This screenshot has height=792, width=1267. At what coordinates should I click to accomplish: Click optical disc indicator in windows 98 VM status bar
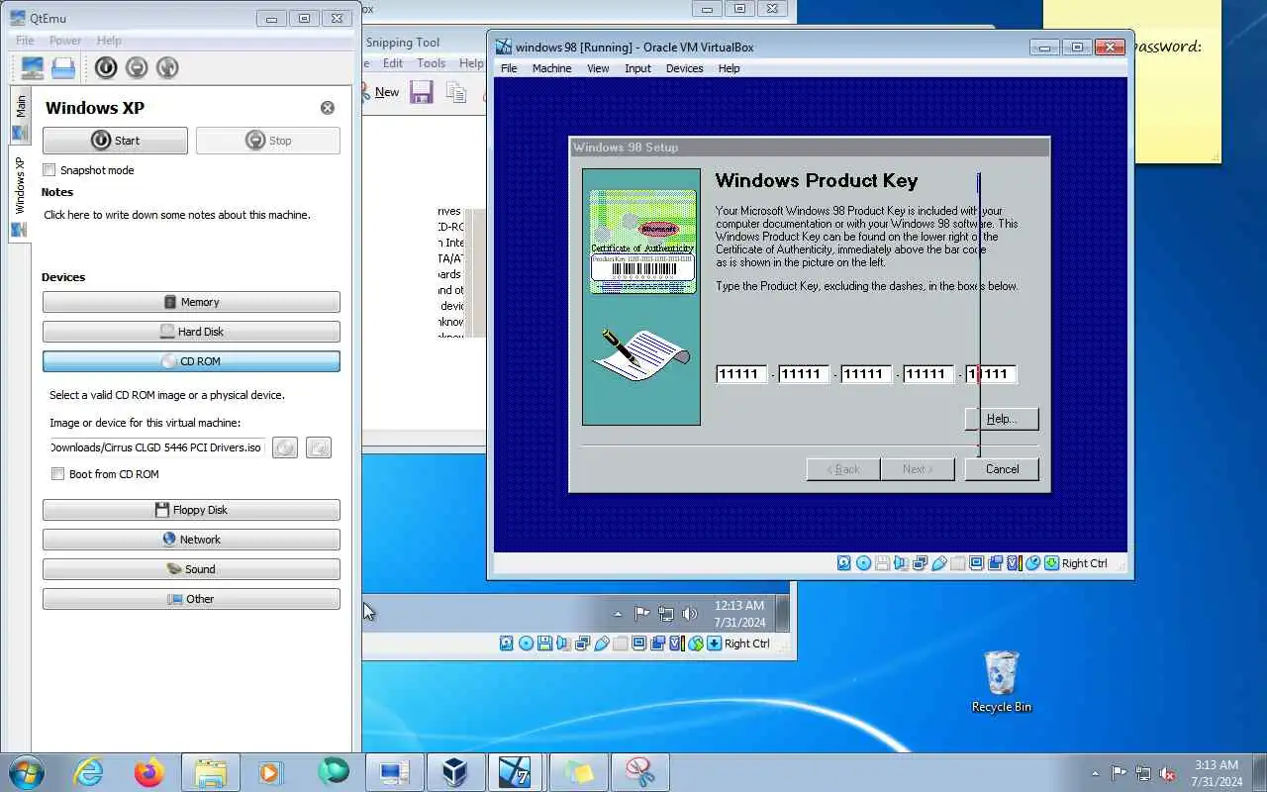(863, 563)
